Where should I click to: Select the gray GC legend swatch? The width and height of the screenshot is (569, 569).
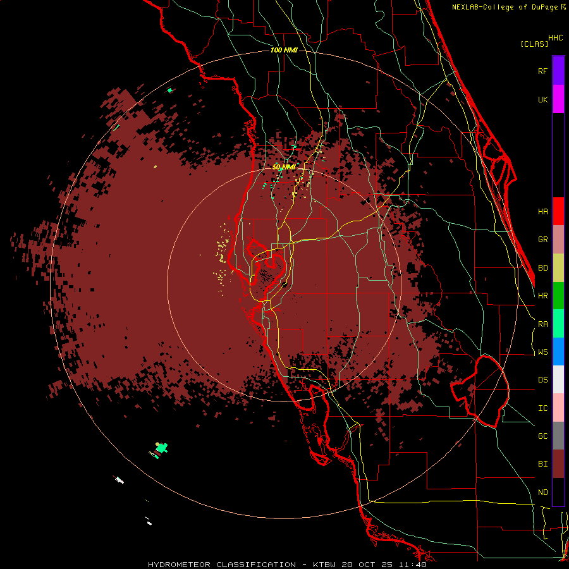click(x=558, y=436)
